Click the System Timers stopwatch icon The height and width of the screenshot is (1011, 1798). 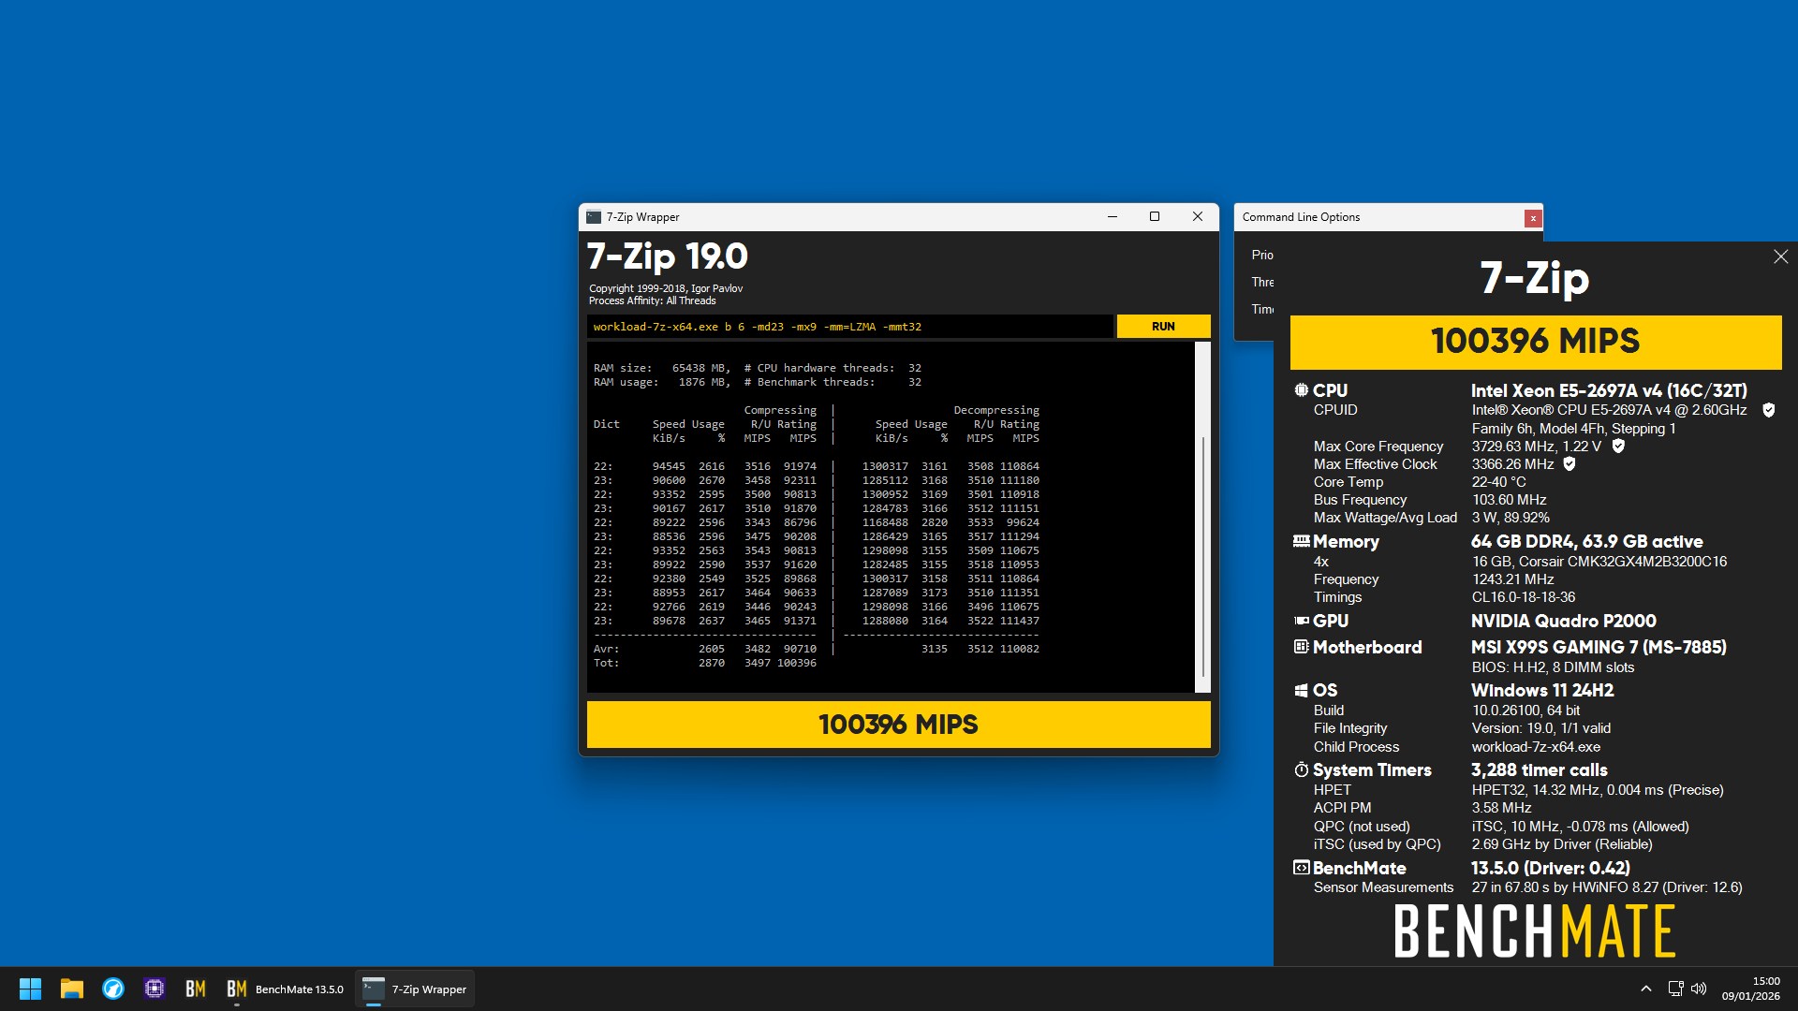pos(1301,769)
